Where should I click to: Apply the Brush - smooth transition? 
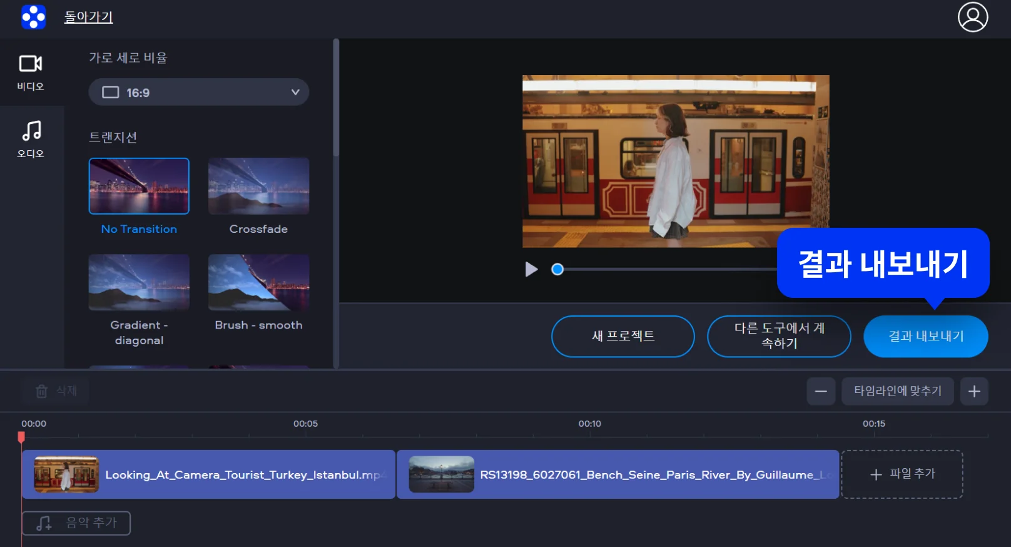(x=258, y=282)
